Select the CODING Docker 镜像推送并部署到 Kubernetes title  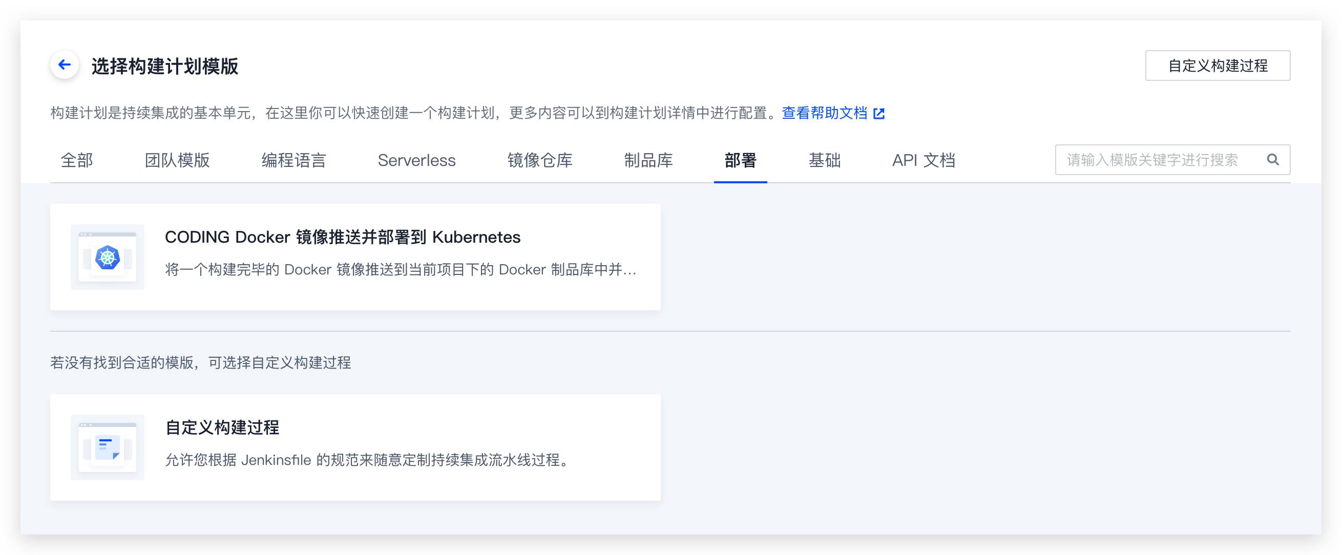(343, 238)
